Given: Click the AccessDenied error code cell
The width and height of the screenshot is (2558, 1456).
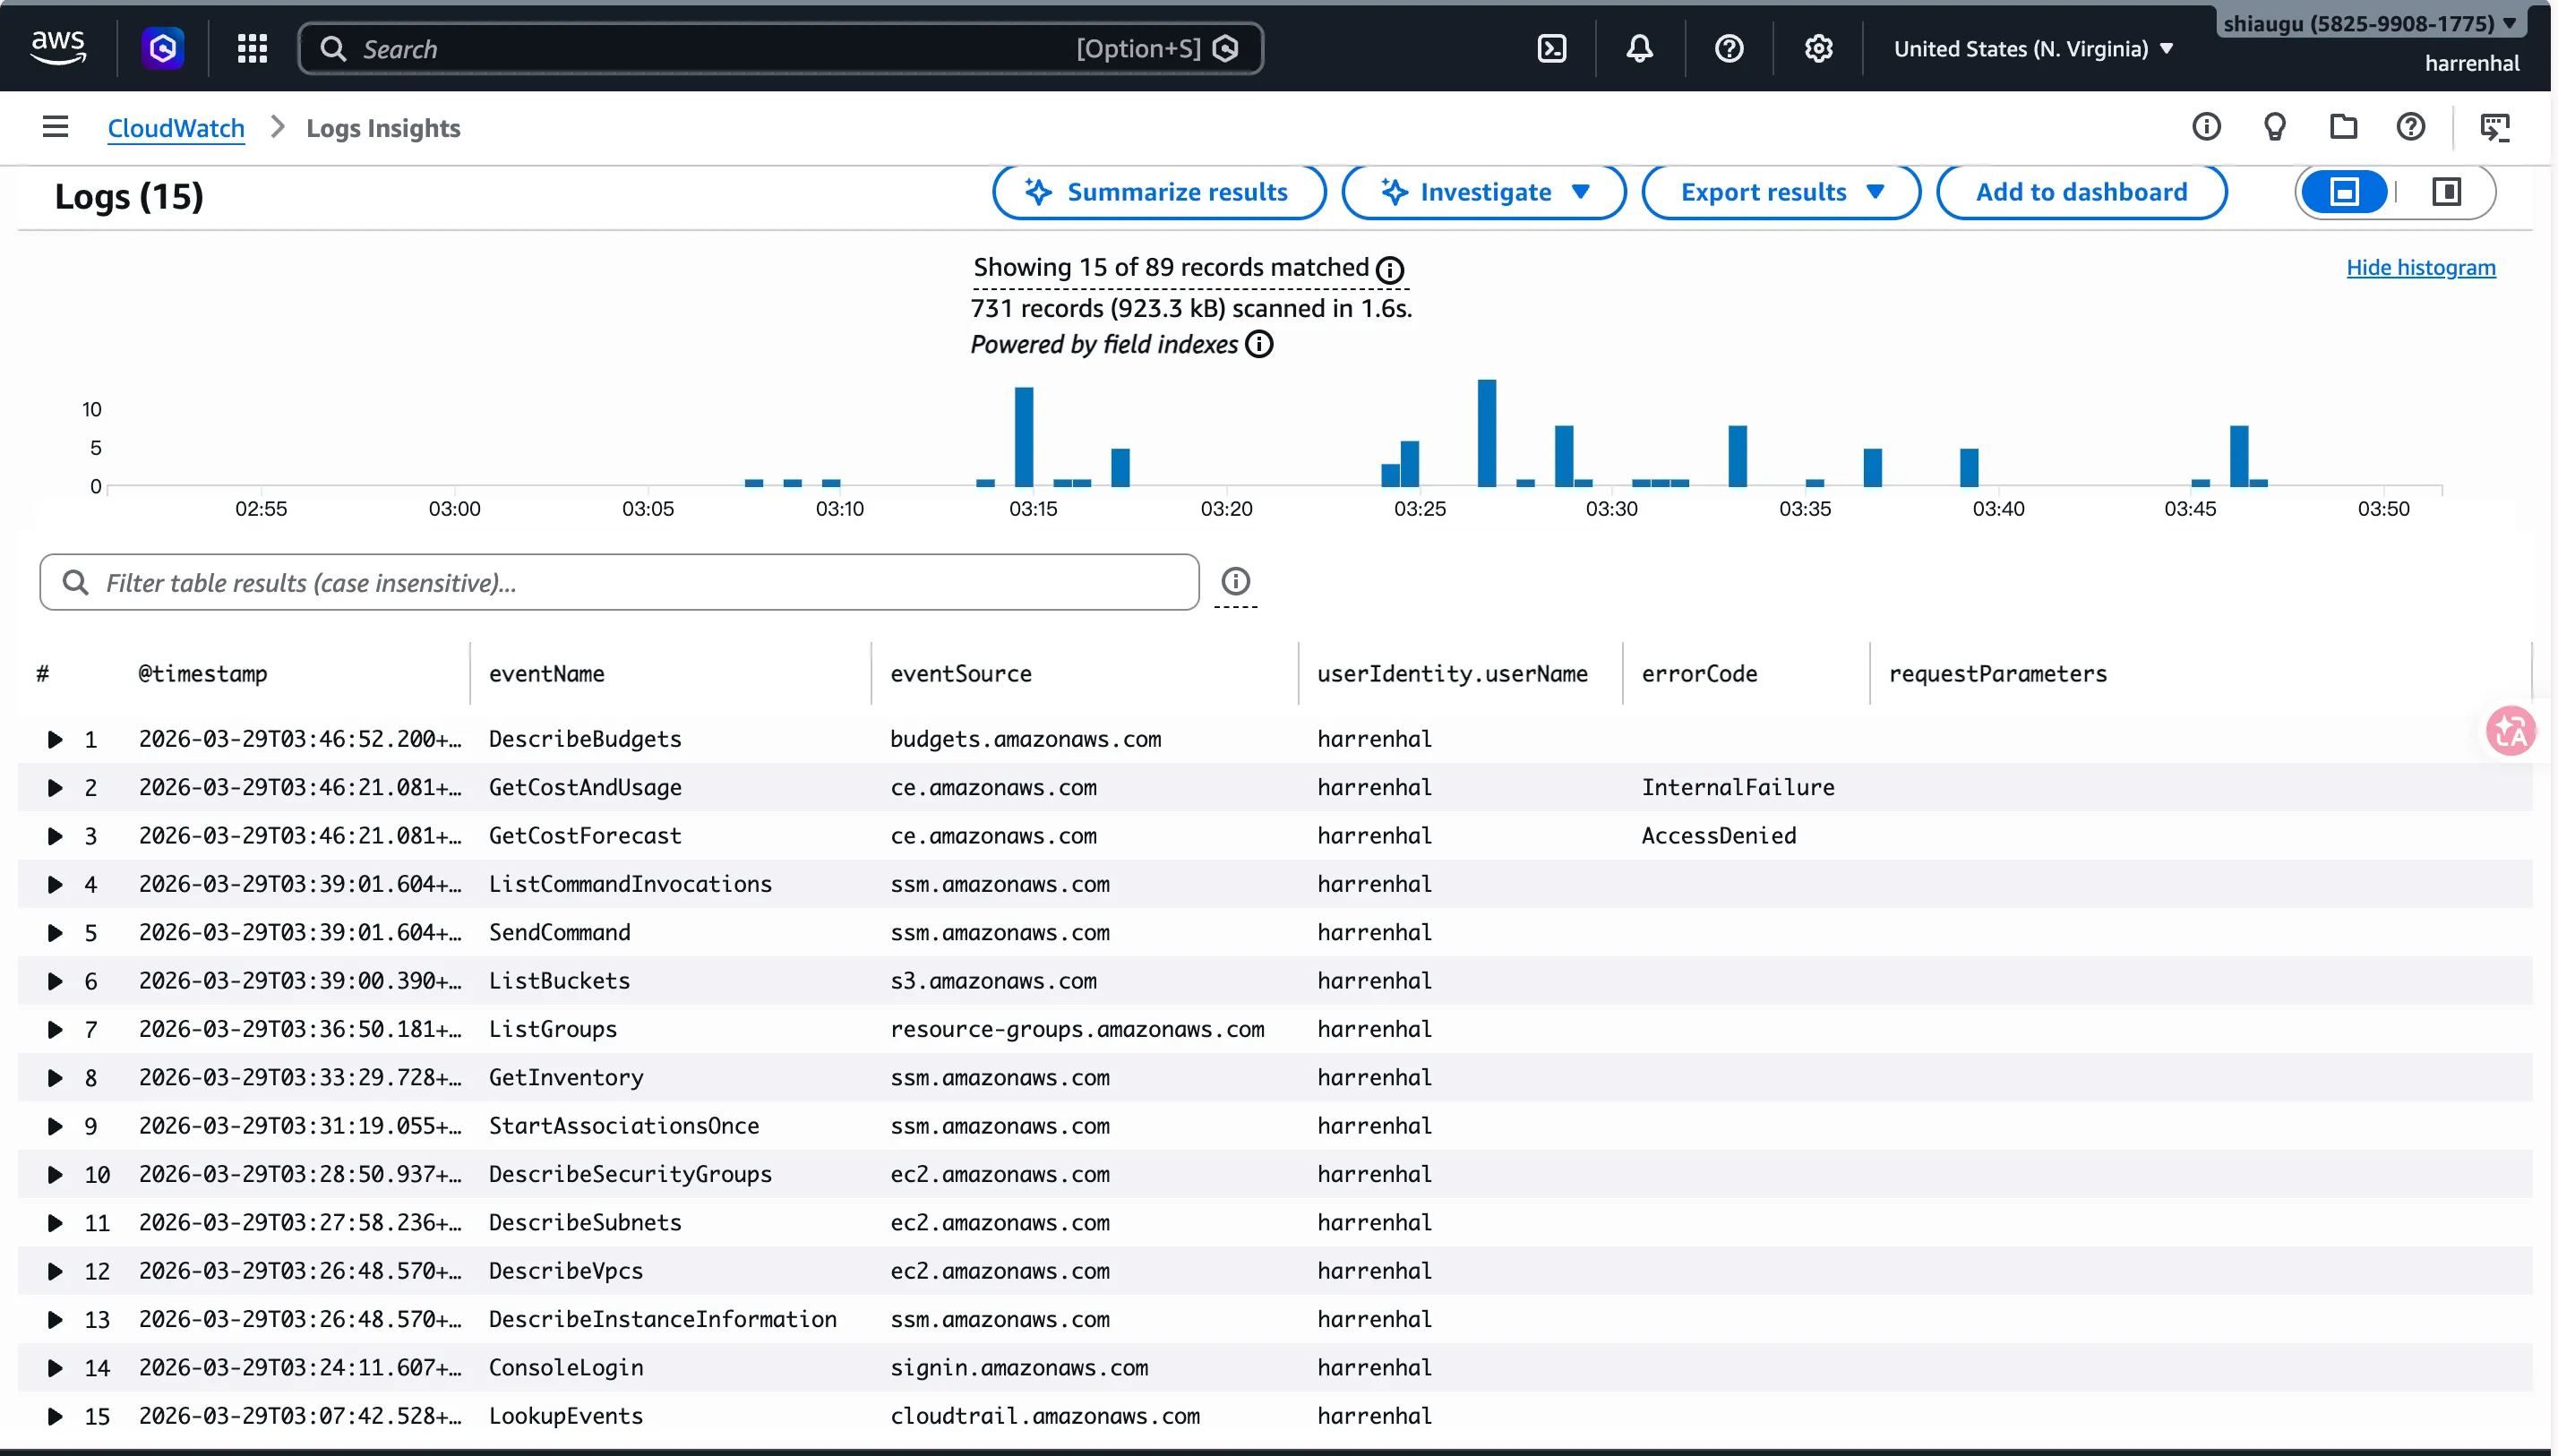Looking at the screenshot, I should [1718, 836].
